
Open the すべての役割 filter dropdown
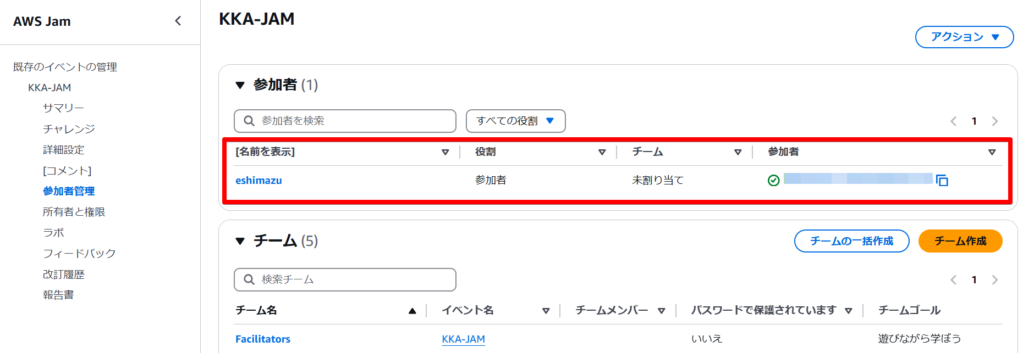coord(515,121)
